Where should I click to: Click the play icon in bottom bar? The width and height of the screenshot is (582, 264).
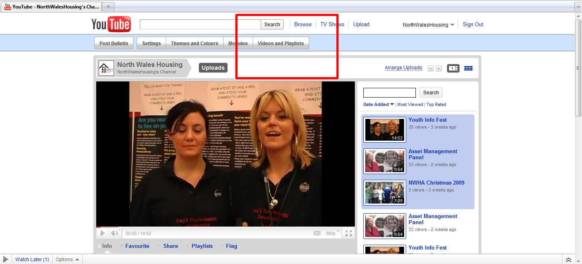(x=6, y=260)
